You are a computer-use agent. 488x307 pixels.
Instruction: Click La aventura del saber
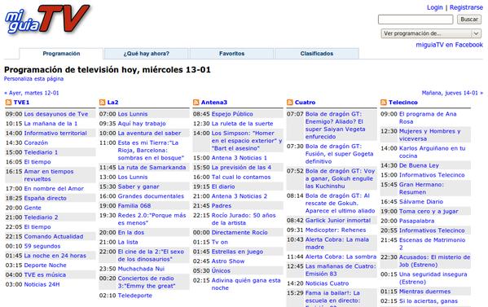coord(149,133)
